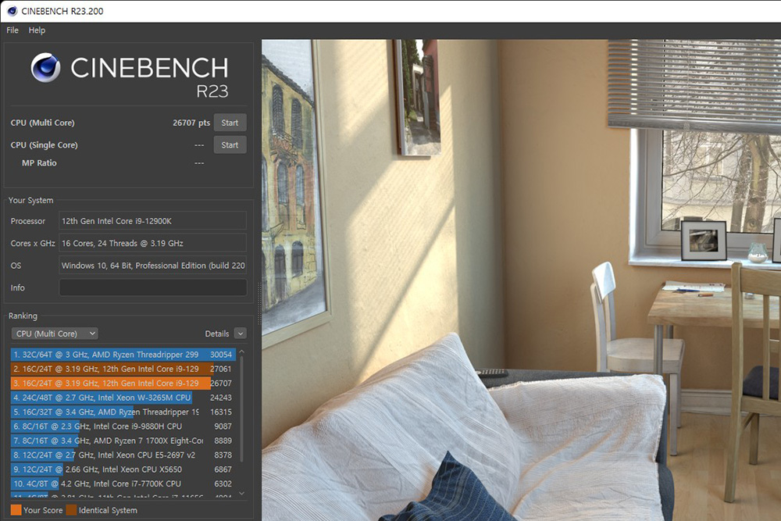781x521 pixels.
Task: Select ranking row 10 Intel Core i7-7700K
Action: (x=123, y=484)
